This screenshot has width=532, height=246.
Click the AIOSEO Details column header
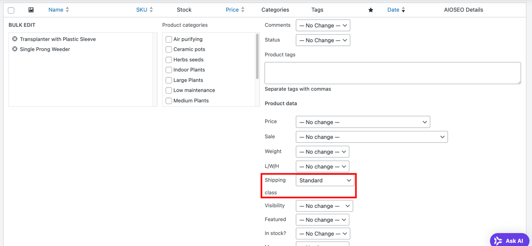tap(463, 9)
